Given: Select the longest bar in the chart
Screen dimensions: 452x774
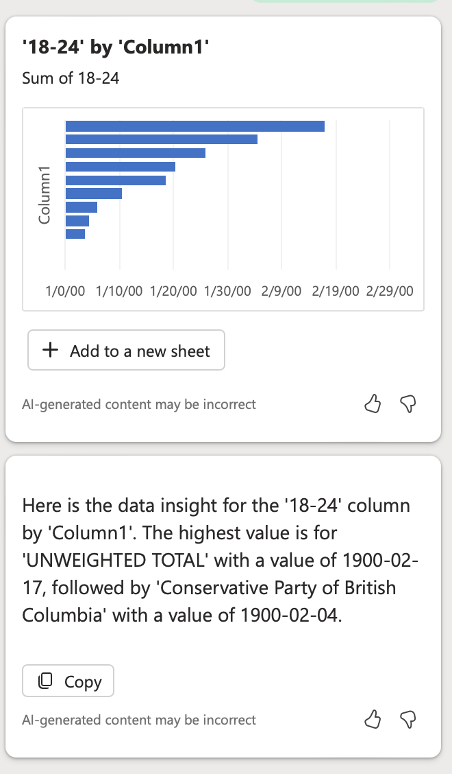Looking at the screenshot, I should tap(195, 126).
